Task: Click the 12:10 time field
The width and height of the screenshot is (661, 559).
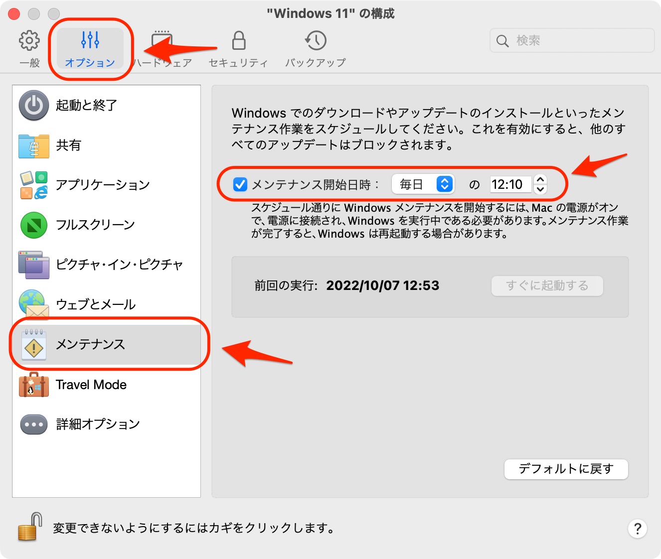Action: (x=510, y=184)
